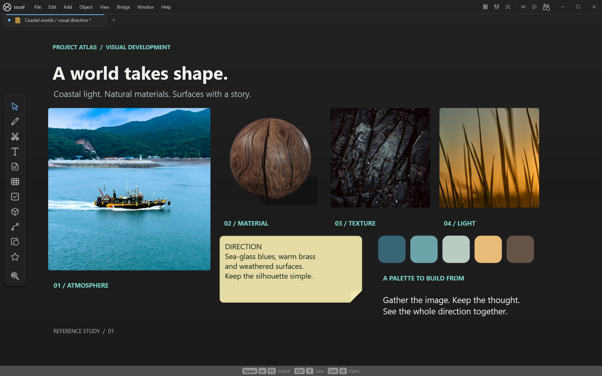Select the cracked wood sphere image
602x376 pixels.
pos(270,159)
